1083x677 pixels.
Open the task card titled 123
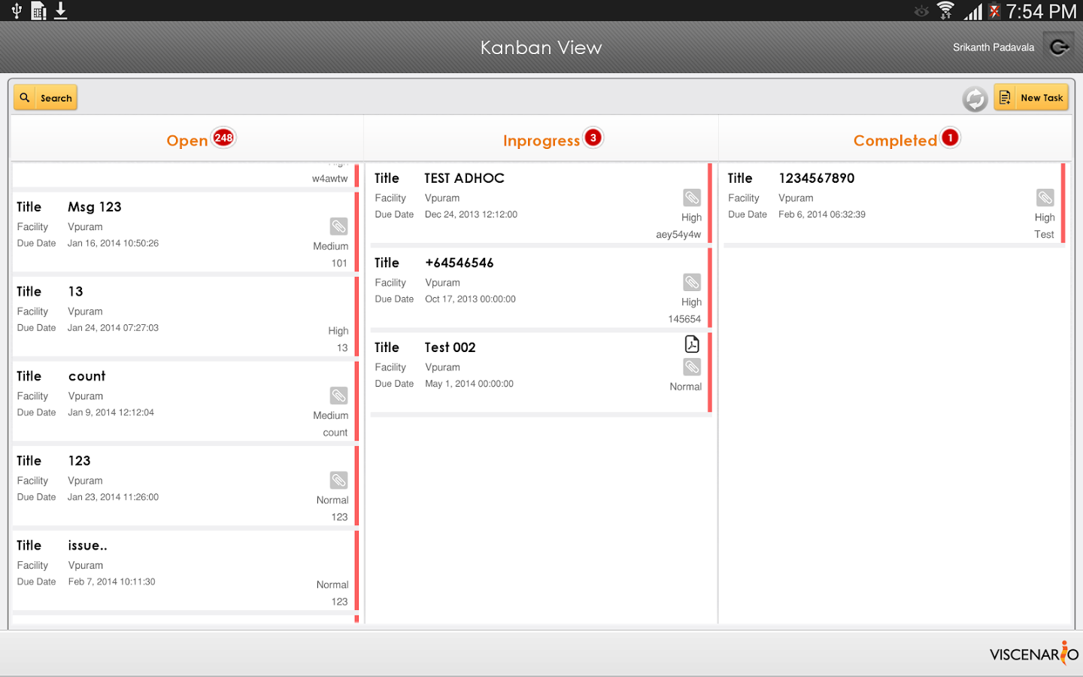pos(180,486)
